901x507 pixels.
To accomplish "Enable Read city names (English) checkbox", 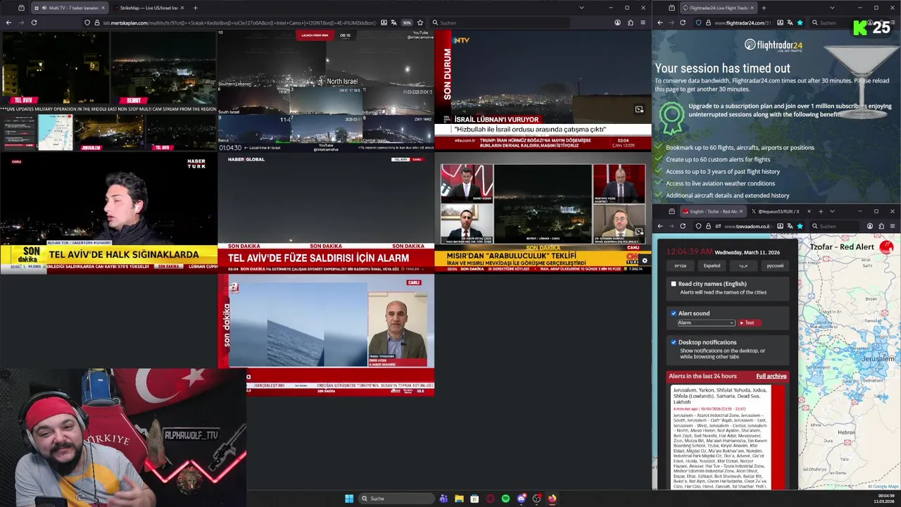I will pos(674,284).
